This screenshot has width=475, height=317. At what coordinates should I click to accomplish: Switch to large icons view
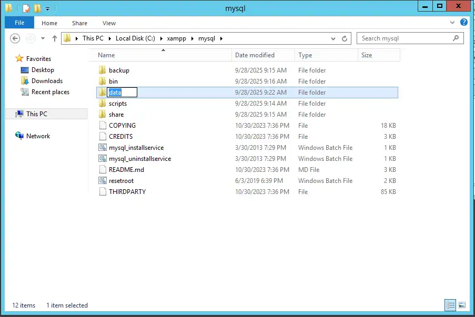point(462,305)
